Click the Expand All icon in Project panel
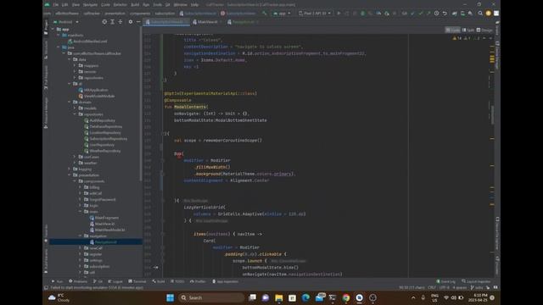Screen dimensions: 543x305 point(112,22)
